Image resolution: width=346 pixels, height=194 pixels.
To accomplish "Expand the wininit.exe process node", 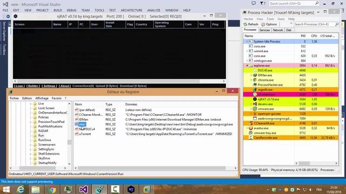I will click(247, 51).
